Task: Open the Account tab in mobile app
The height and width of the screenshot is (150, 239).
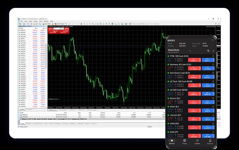Action: (x=210, y=142)
